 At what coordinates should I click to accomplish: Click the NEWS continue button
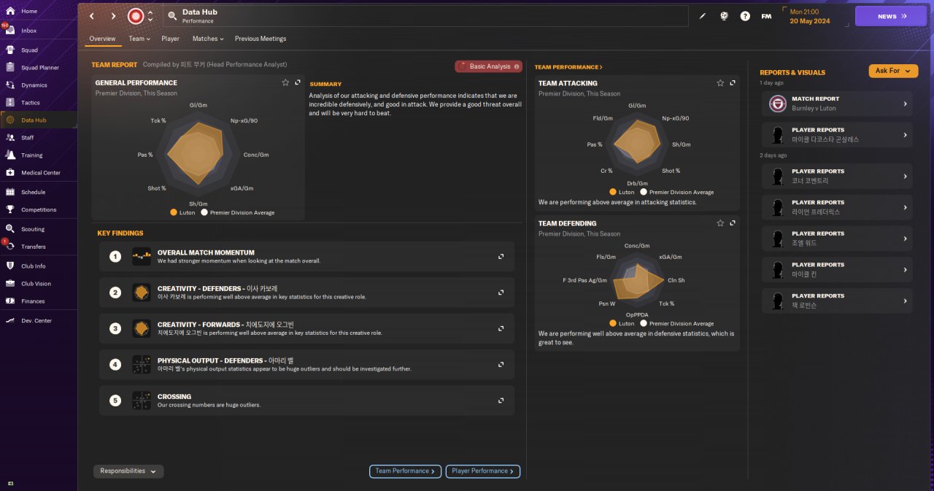click(x=891, y=16)
